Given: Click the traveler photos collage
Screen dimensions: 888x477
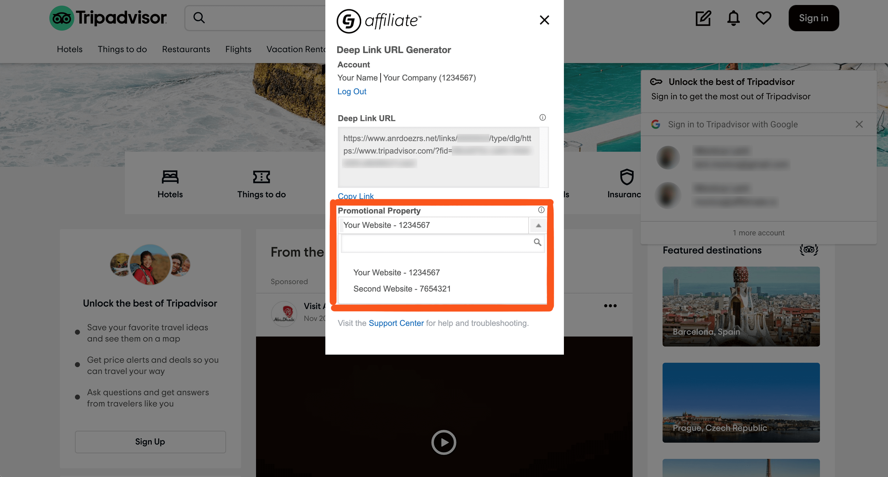Looking at the screenshot, I should (150, 264).
